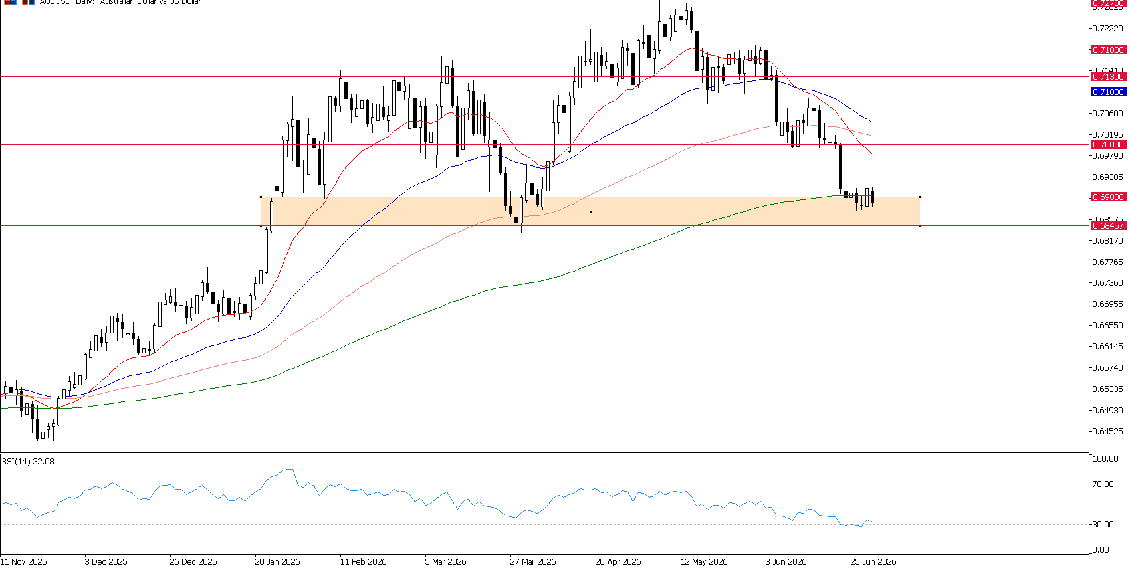Viewport: 1130px width, 568px height.
Task: Click the AUDUSD Daily chart title
Action: tap(120, 2)
